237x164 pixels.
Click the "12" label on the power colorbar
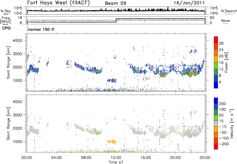point(221,69)
